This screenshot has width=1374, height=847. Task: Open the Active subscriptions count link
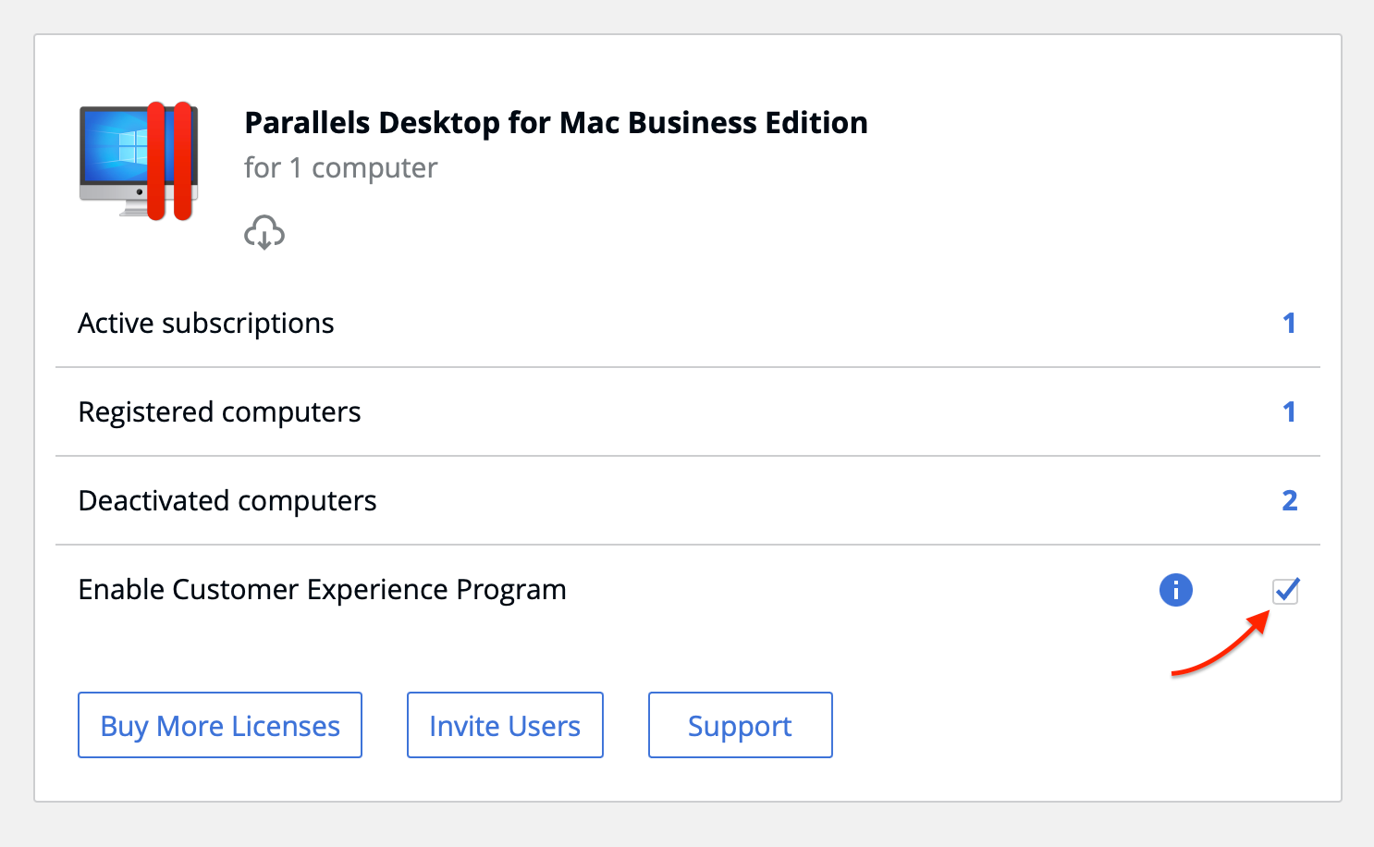[1289, 323]
